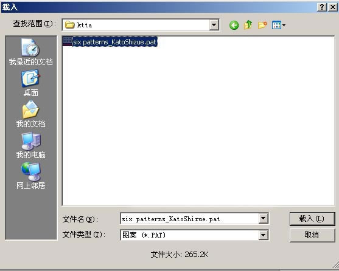Select six patterns_KatoShizue.pat file
Viewport: 339px width, 271px height.
[x=114, y=42]
